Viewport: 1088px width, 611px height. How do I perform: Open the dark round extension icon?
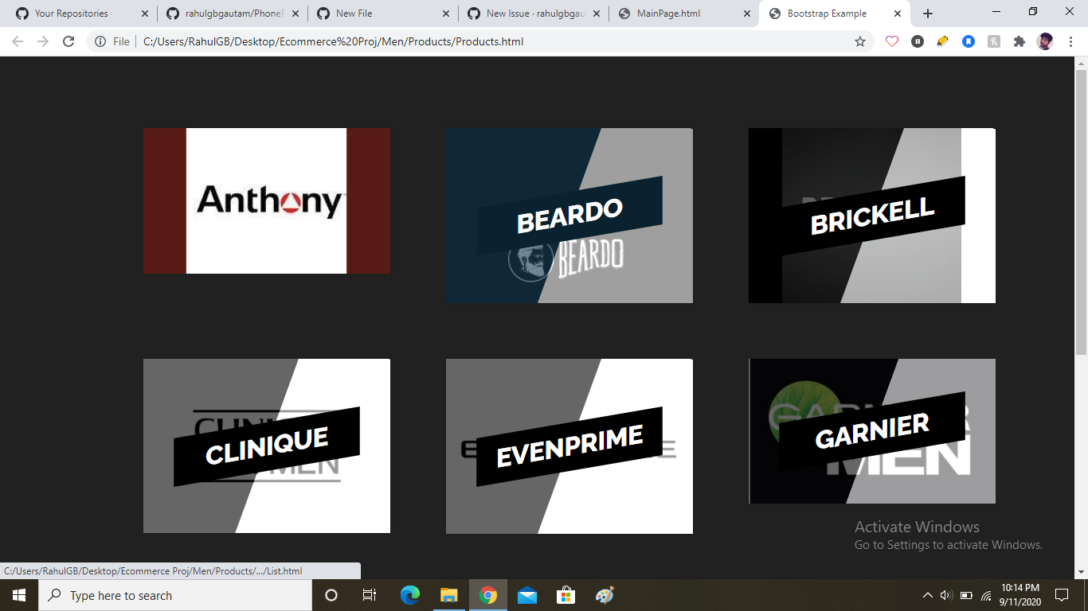(918, 41)
